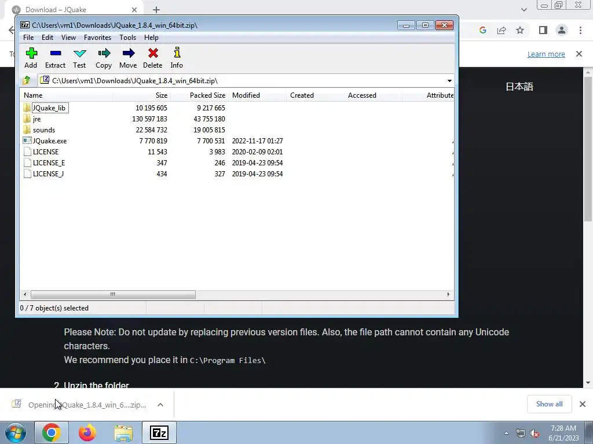Click the Learn more link

click(x=546, y=54)
